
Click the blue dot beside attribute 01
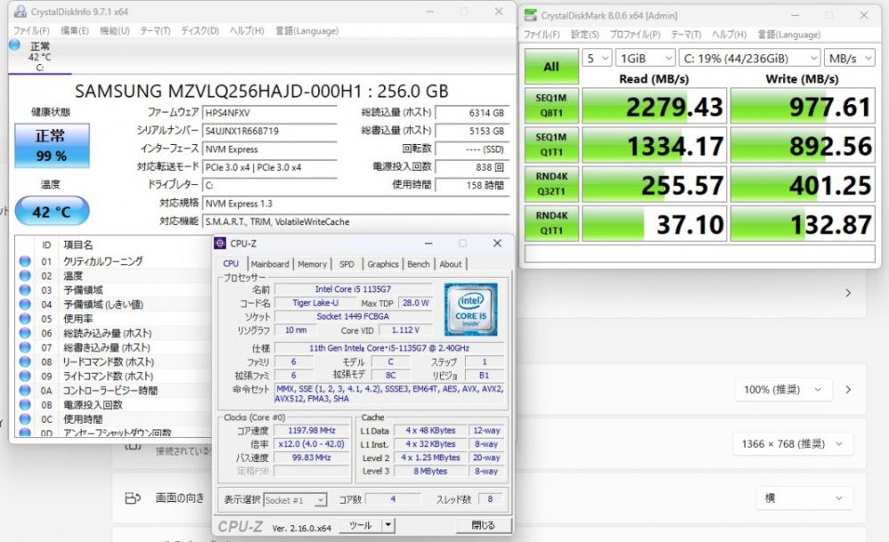tap(25, 261)
